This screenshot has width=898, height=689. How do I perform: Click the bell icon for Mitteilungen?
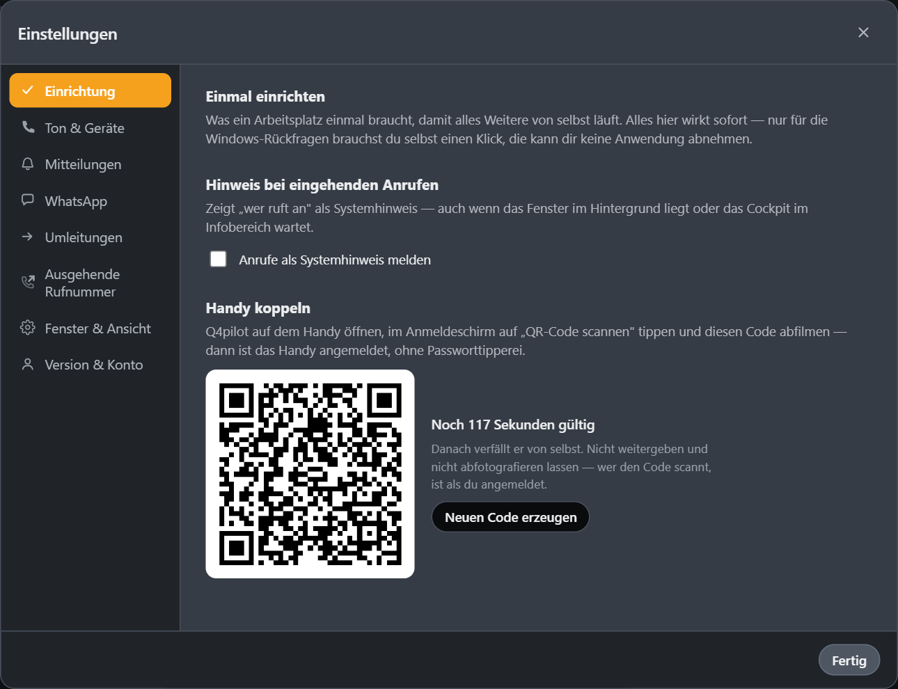tap(28, 164)
